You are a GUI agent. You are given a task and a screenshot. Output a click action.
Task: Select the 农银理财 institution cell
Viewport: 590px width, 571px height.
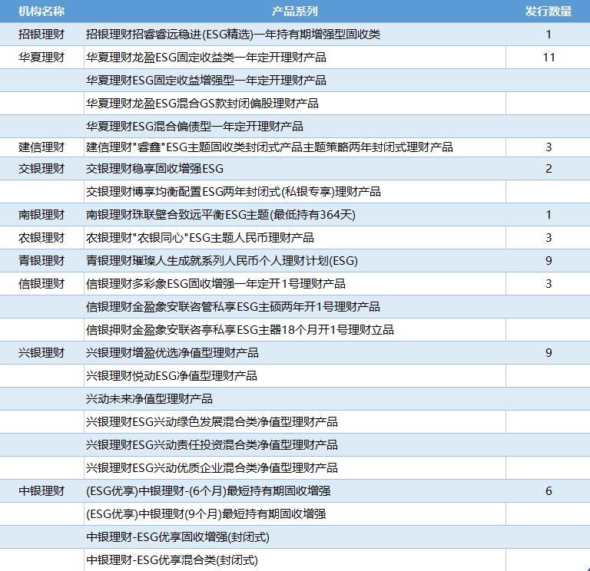tap(41, 238)
